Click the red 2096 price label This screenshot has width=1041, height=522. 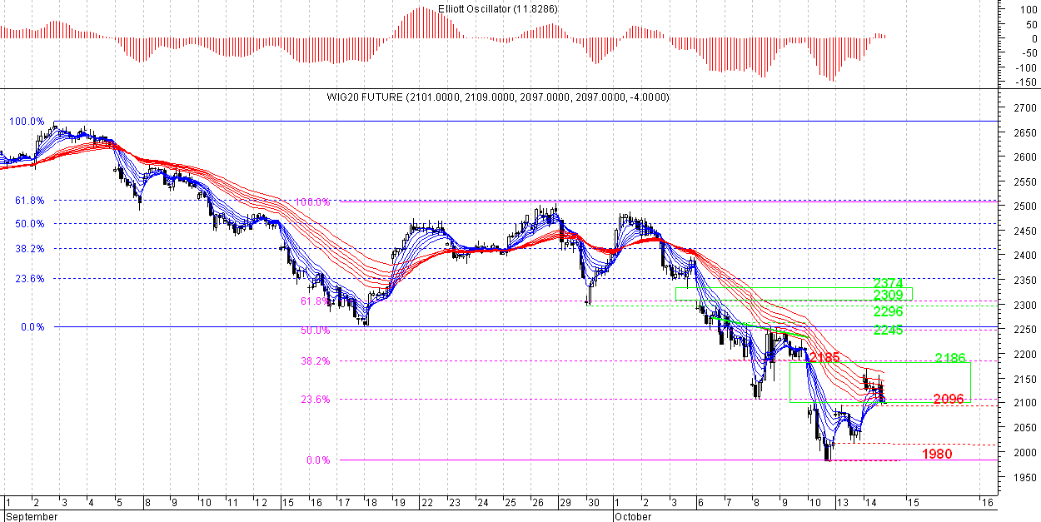948,399
